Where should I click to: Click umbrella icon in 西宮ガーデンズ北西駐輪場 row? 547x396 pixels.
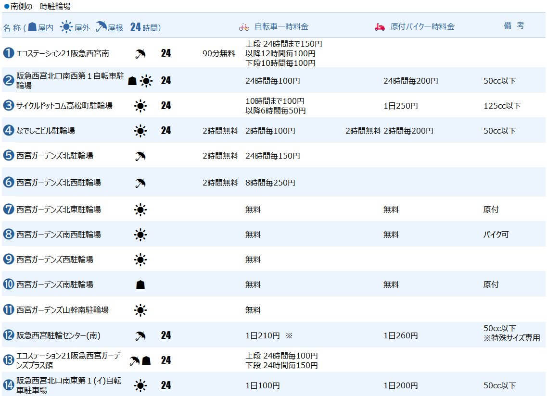click(140, 183)
